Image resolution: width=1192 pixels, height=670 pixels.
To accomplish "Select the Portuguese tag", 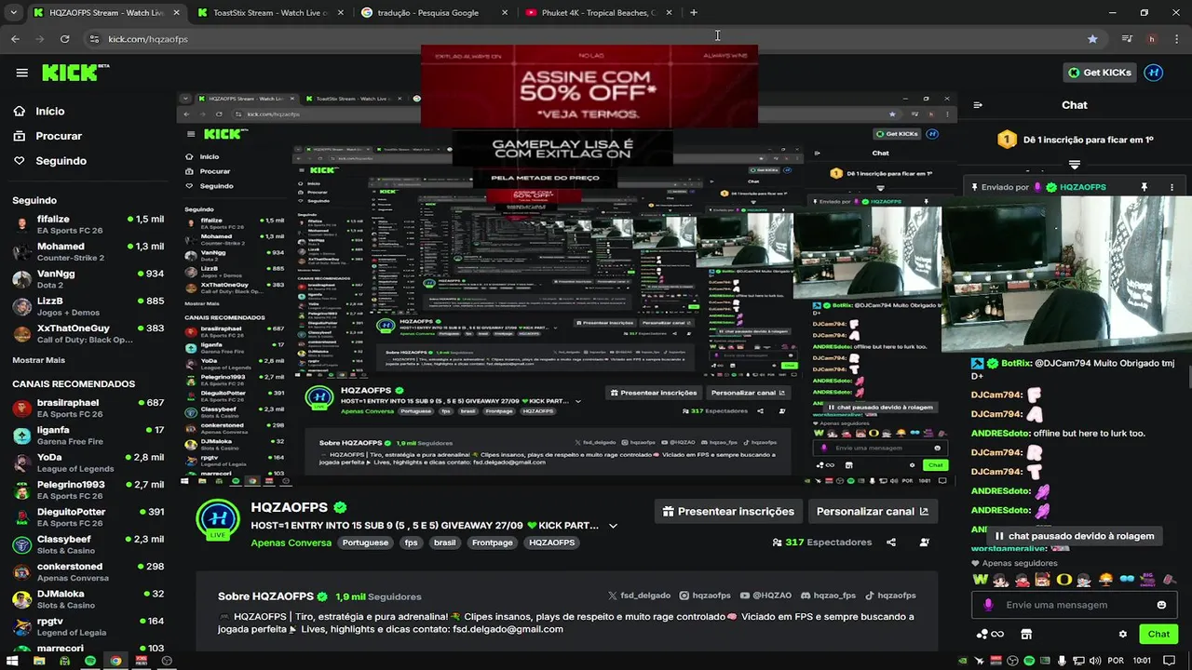I will pyautogui.click(x=365, y=543).
